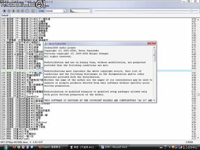Viewport: 200px width, 150px height.
Task: Select playlist row numbered 1167
Action: 98,19
